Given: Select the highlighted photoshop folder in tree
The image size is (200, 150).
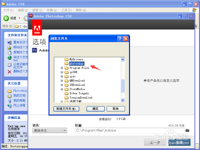Looking at the screenshot, I should (76, 63).
